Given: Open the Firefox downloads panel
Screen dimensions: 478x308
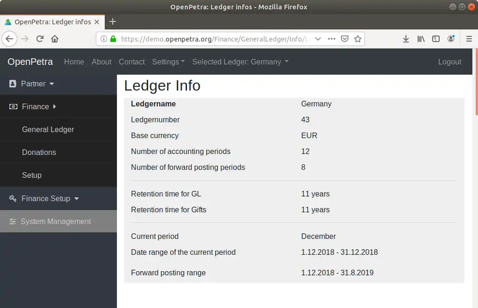Looking at the screenshot, I should 406,39.
